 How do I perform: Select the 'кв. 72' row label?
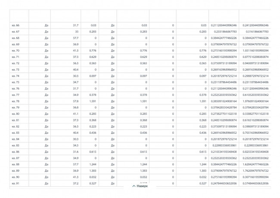tap(16, 63)
